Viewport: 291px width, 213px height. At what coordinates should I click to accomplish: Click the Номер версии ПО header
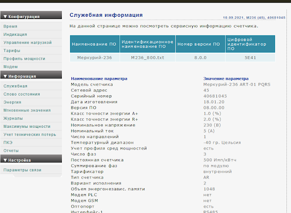(x=200, y=44)
